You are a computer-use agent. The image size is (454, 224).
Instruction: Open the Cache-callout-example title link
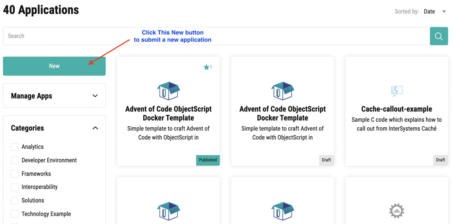pos(396,109)
